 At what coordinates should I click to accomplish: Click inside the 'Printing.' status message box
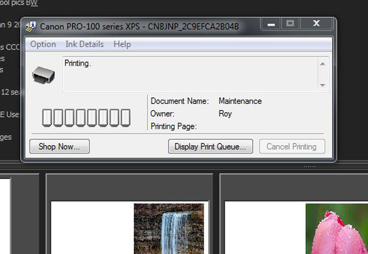tap(190, 74)
